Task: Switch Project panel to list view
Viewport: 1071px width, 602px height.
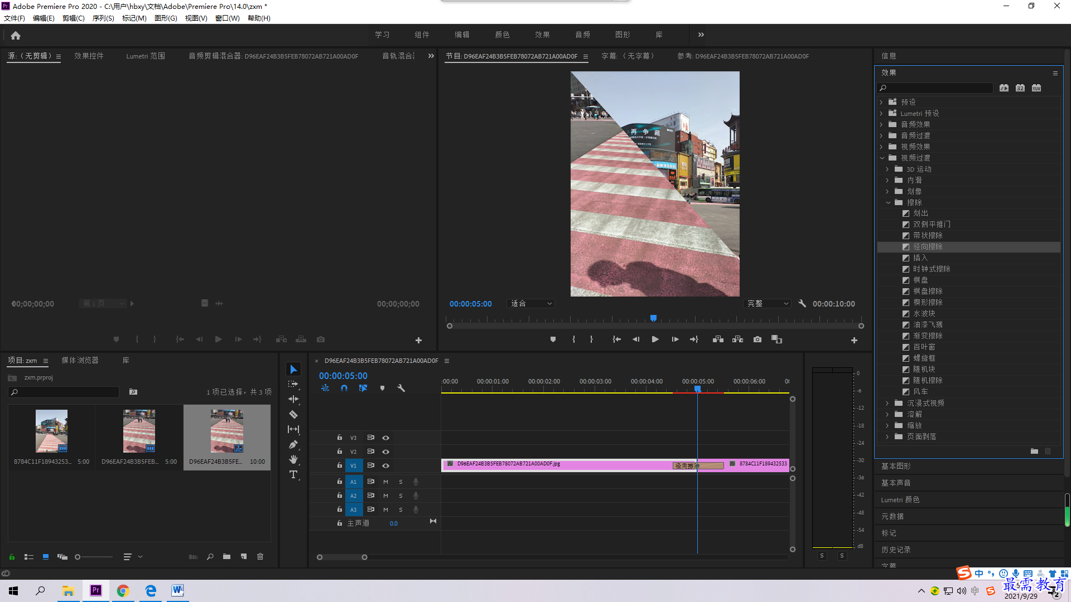Action: [x=29, y=557]
